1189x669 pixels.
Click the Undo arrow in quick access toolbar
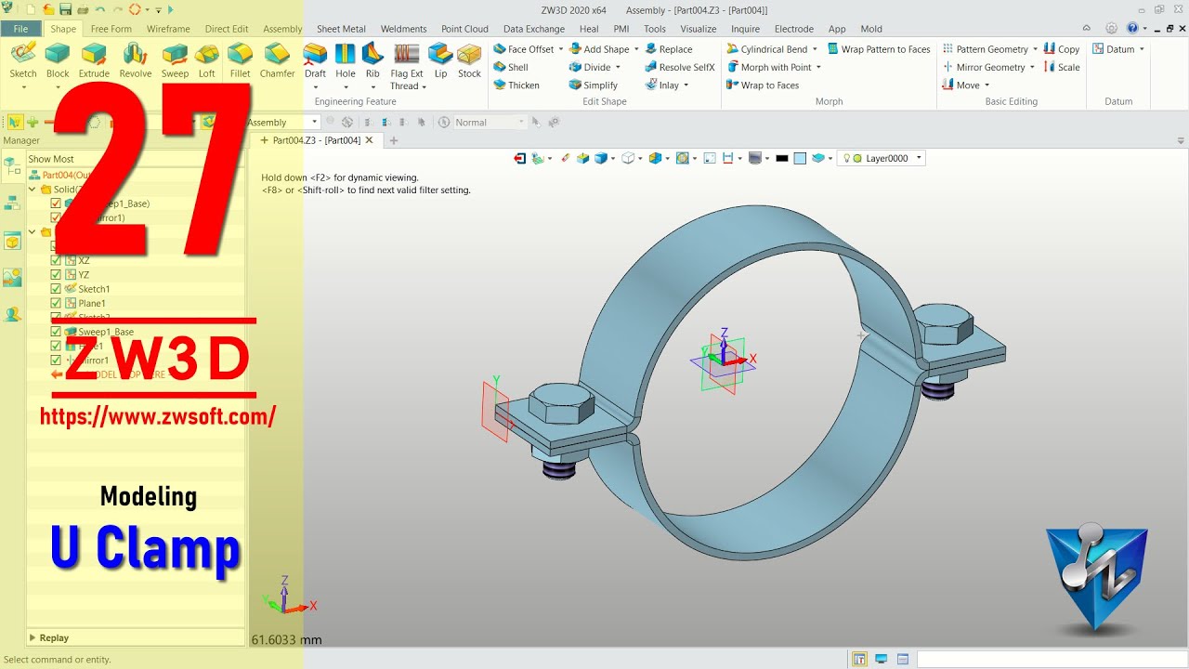pyautogui.click(x=99, y=9)
